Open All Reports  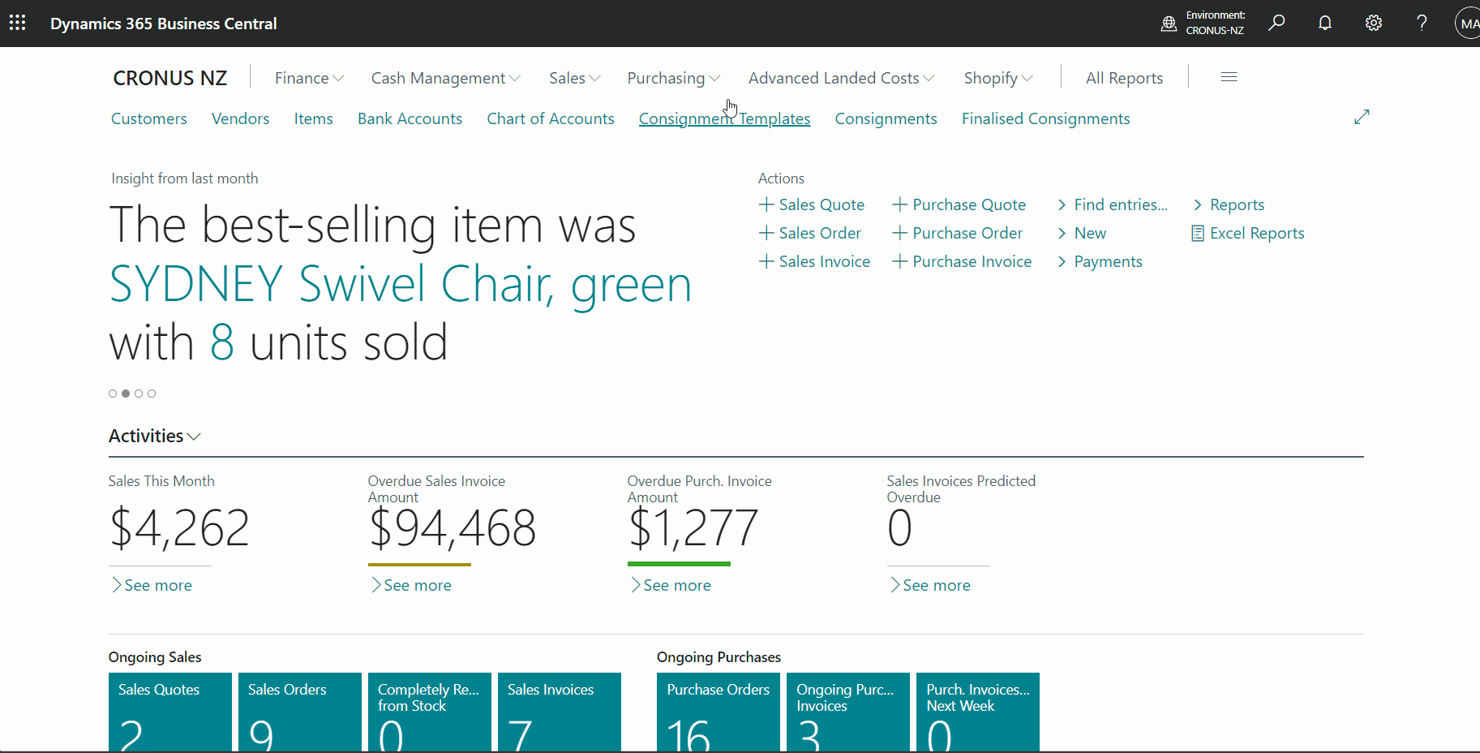click(x=1124, y=78)
